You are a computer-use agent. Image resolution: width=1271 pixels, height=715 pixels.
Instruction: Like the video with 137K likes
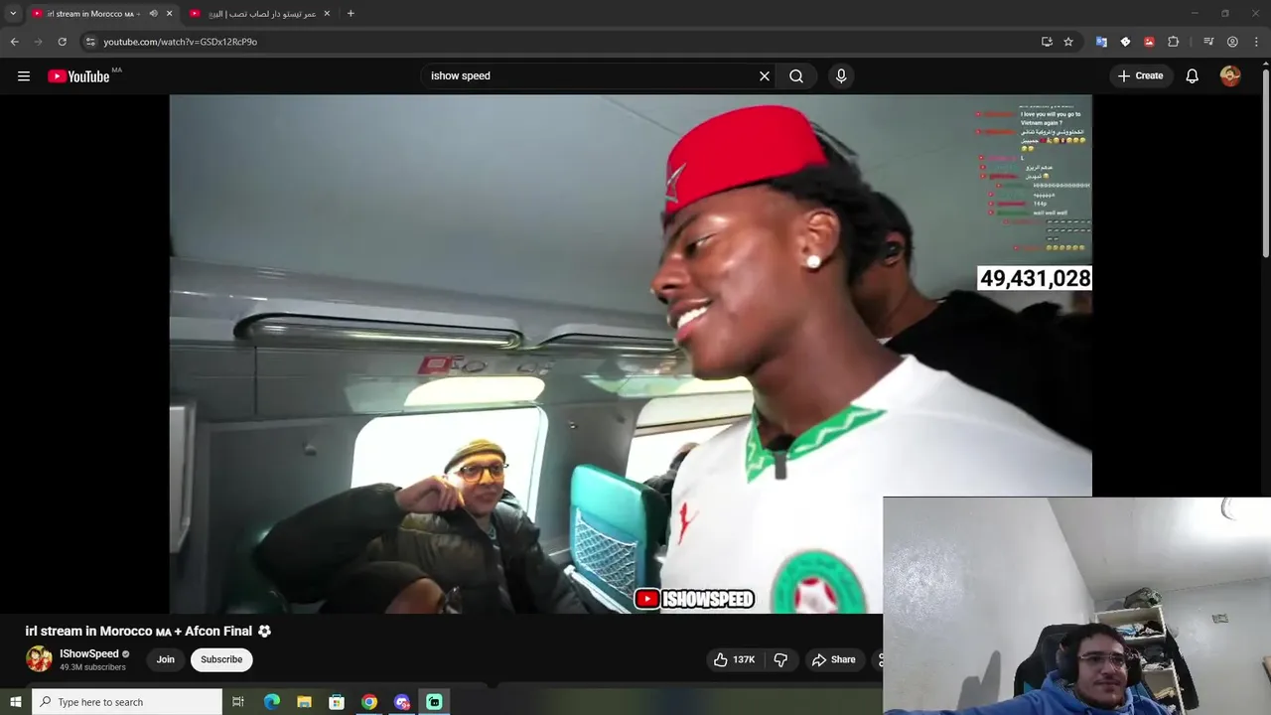click(x=734, y=659)
